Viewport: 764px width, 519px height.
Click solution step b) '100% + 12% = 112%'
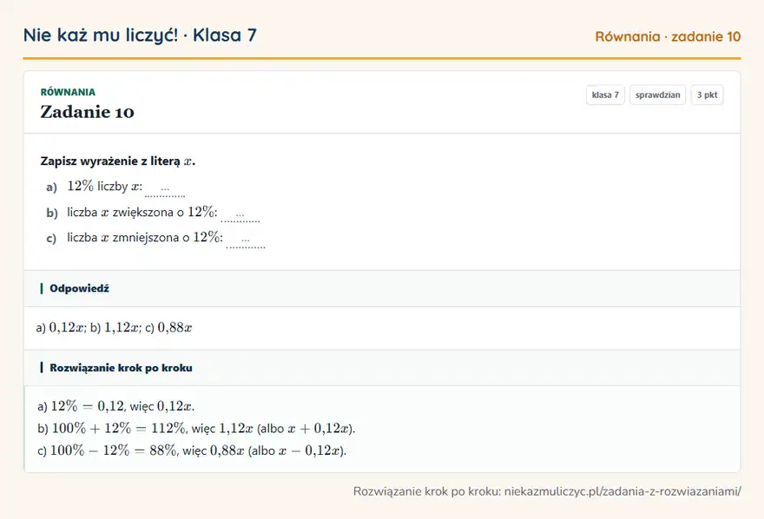point(196,429)
